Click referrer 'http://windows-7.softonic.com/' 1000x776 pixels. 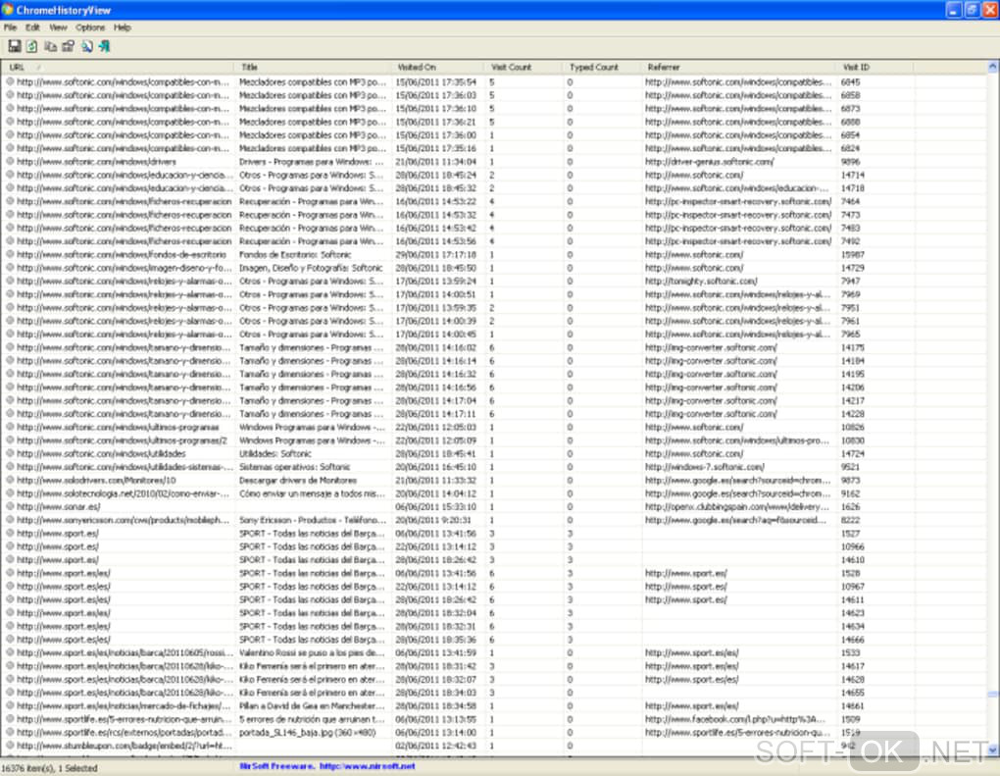[x=705, y=467]
